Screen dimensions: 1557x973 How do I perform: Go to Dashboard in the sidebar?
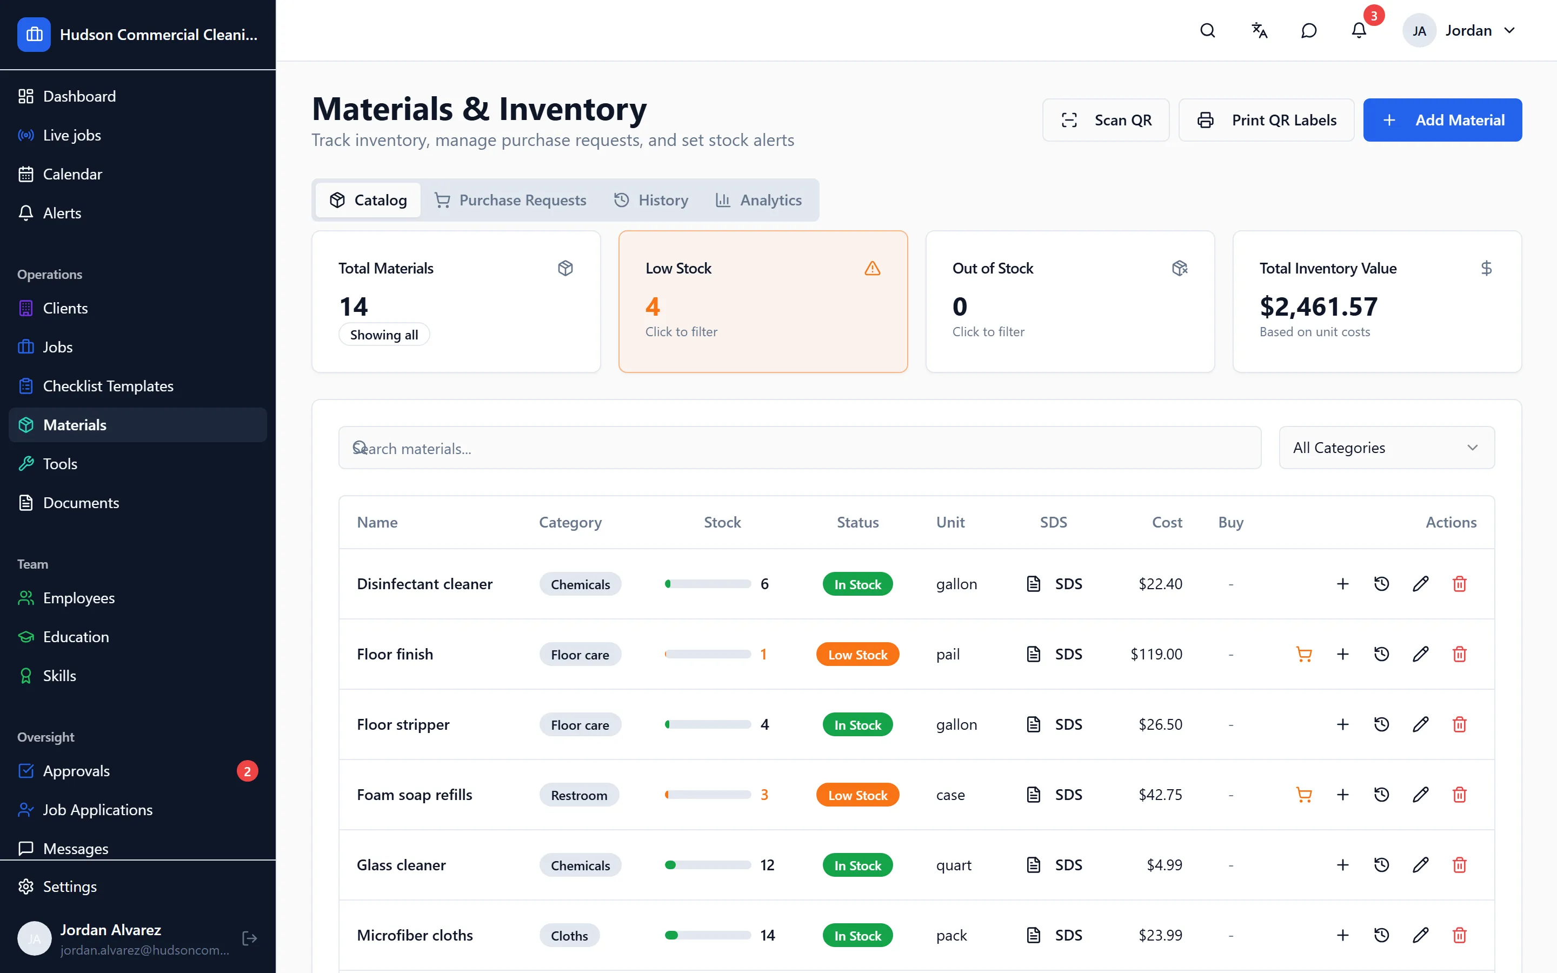pos(138,97)
